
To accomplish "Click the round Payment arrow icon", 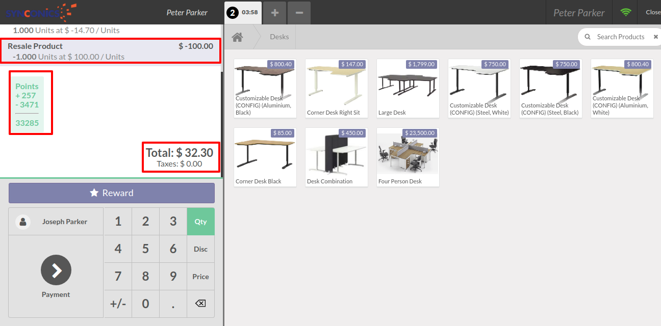I will click(56, 270).
